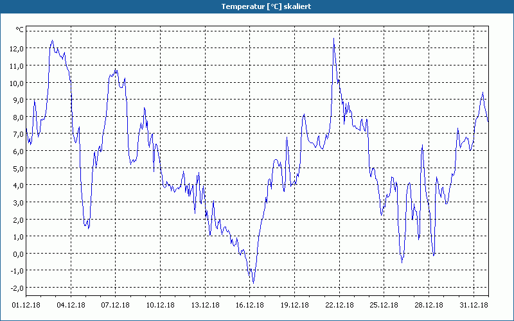Click the 13.12.18 date label
This screenshot has height=321, width=514.
point(205,305)
